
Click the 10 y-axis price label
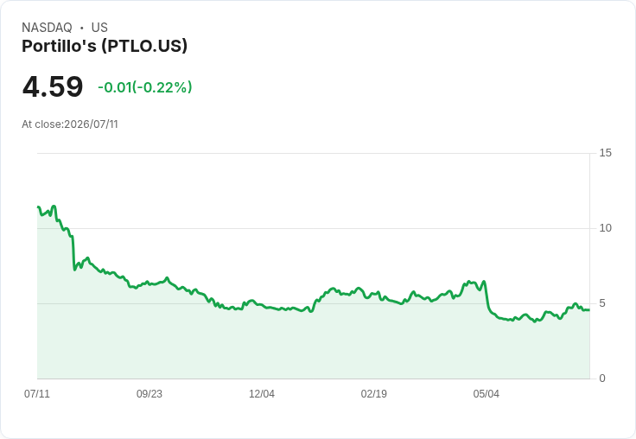[x=605, y=228]
